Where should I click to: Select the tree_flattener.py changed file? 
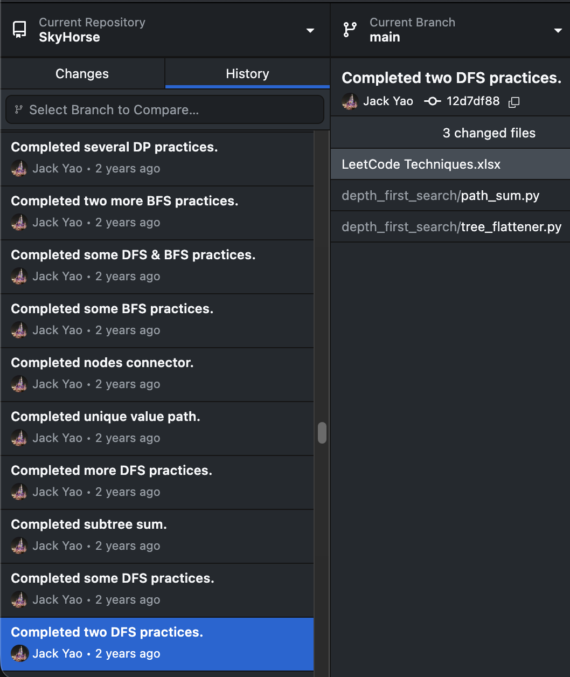[x=450, y=227]
